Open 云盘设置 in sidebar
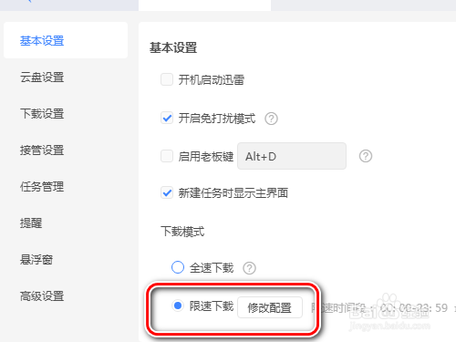The image size is (456, 342). [42, 78]
